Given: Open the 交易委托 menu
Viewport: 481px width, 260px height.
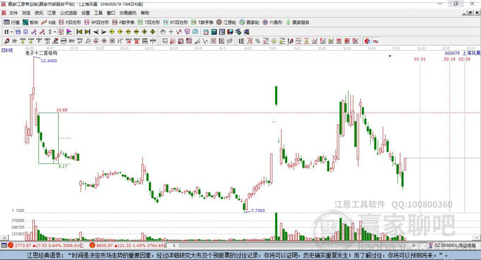Looking at the screenshot, I should click(x=128, y=13).
